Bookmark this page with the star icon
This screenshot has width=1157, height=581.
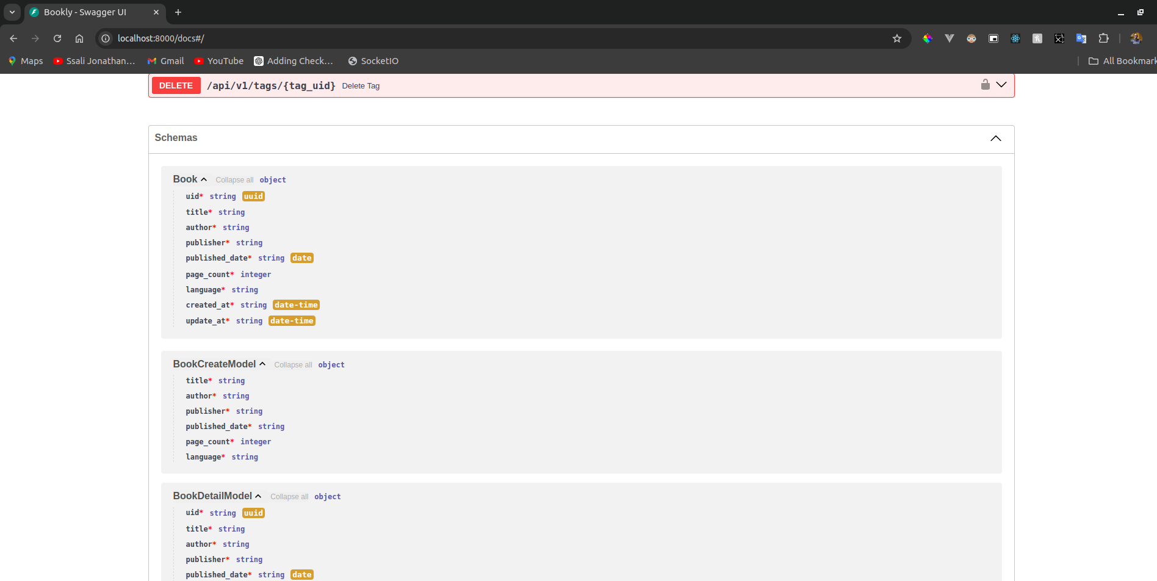pos(896,38)
